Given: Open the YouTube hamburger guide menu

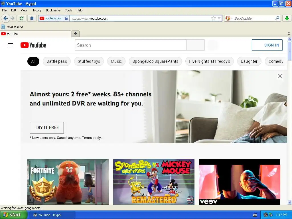Looking at the screenshot, I should click(x=10, y=45).
